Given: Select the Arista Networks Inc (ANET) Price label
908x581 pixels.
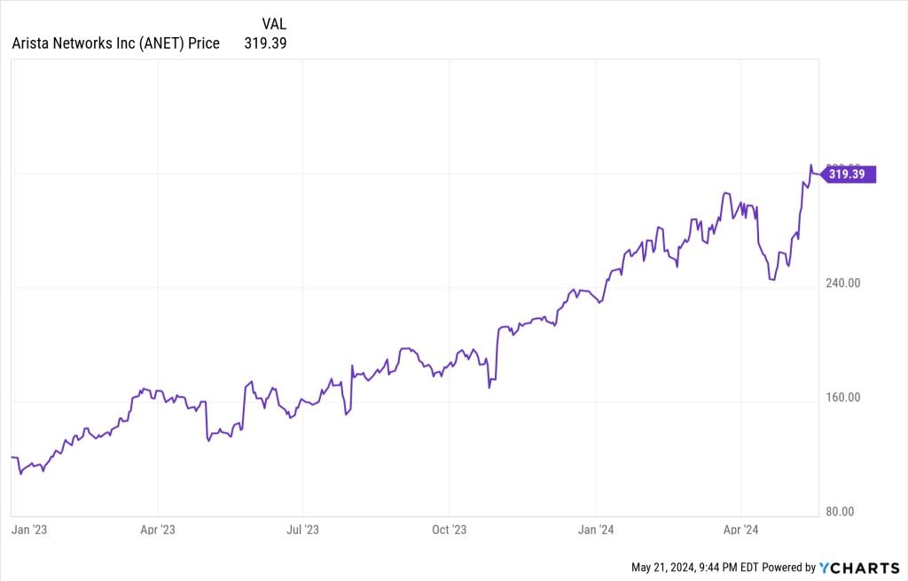Looking at the screenshot, I should click(x=116, y=43).
